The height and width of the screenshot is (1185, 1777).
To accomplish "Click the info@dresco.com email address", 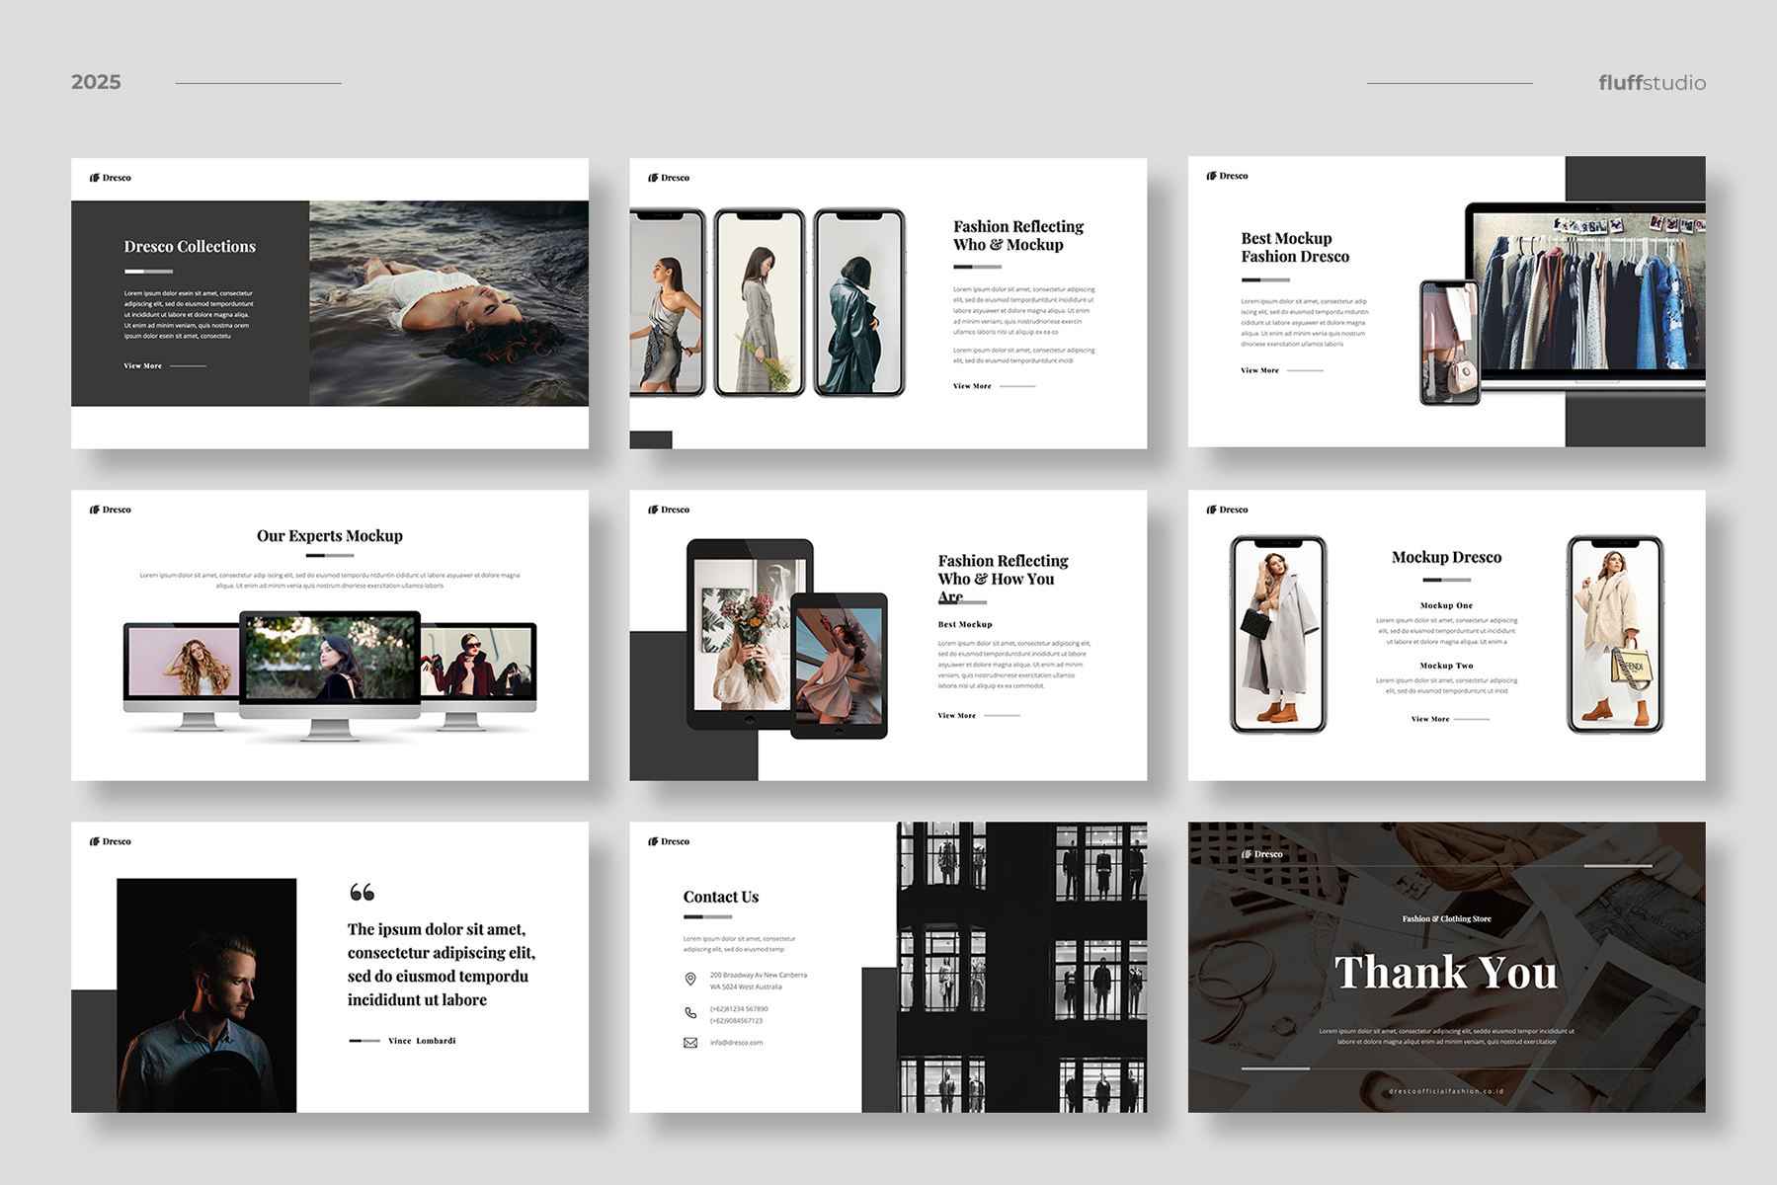I will [736, 1043].
